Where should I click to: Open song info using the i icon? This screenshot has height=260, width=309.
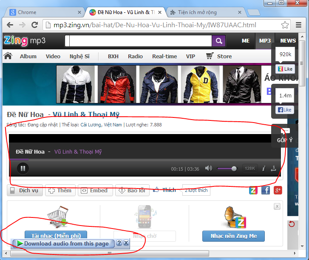pos(264,168)
